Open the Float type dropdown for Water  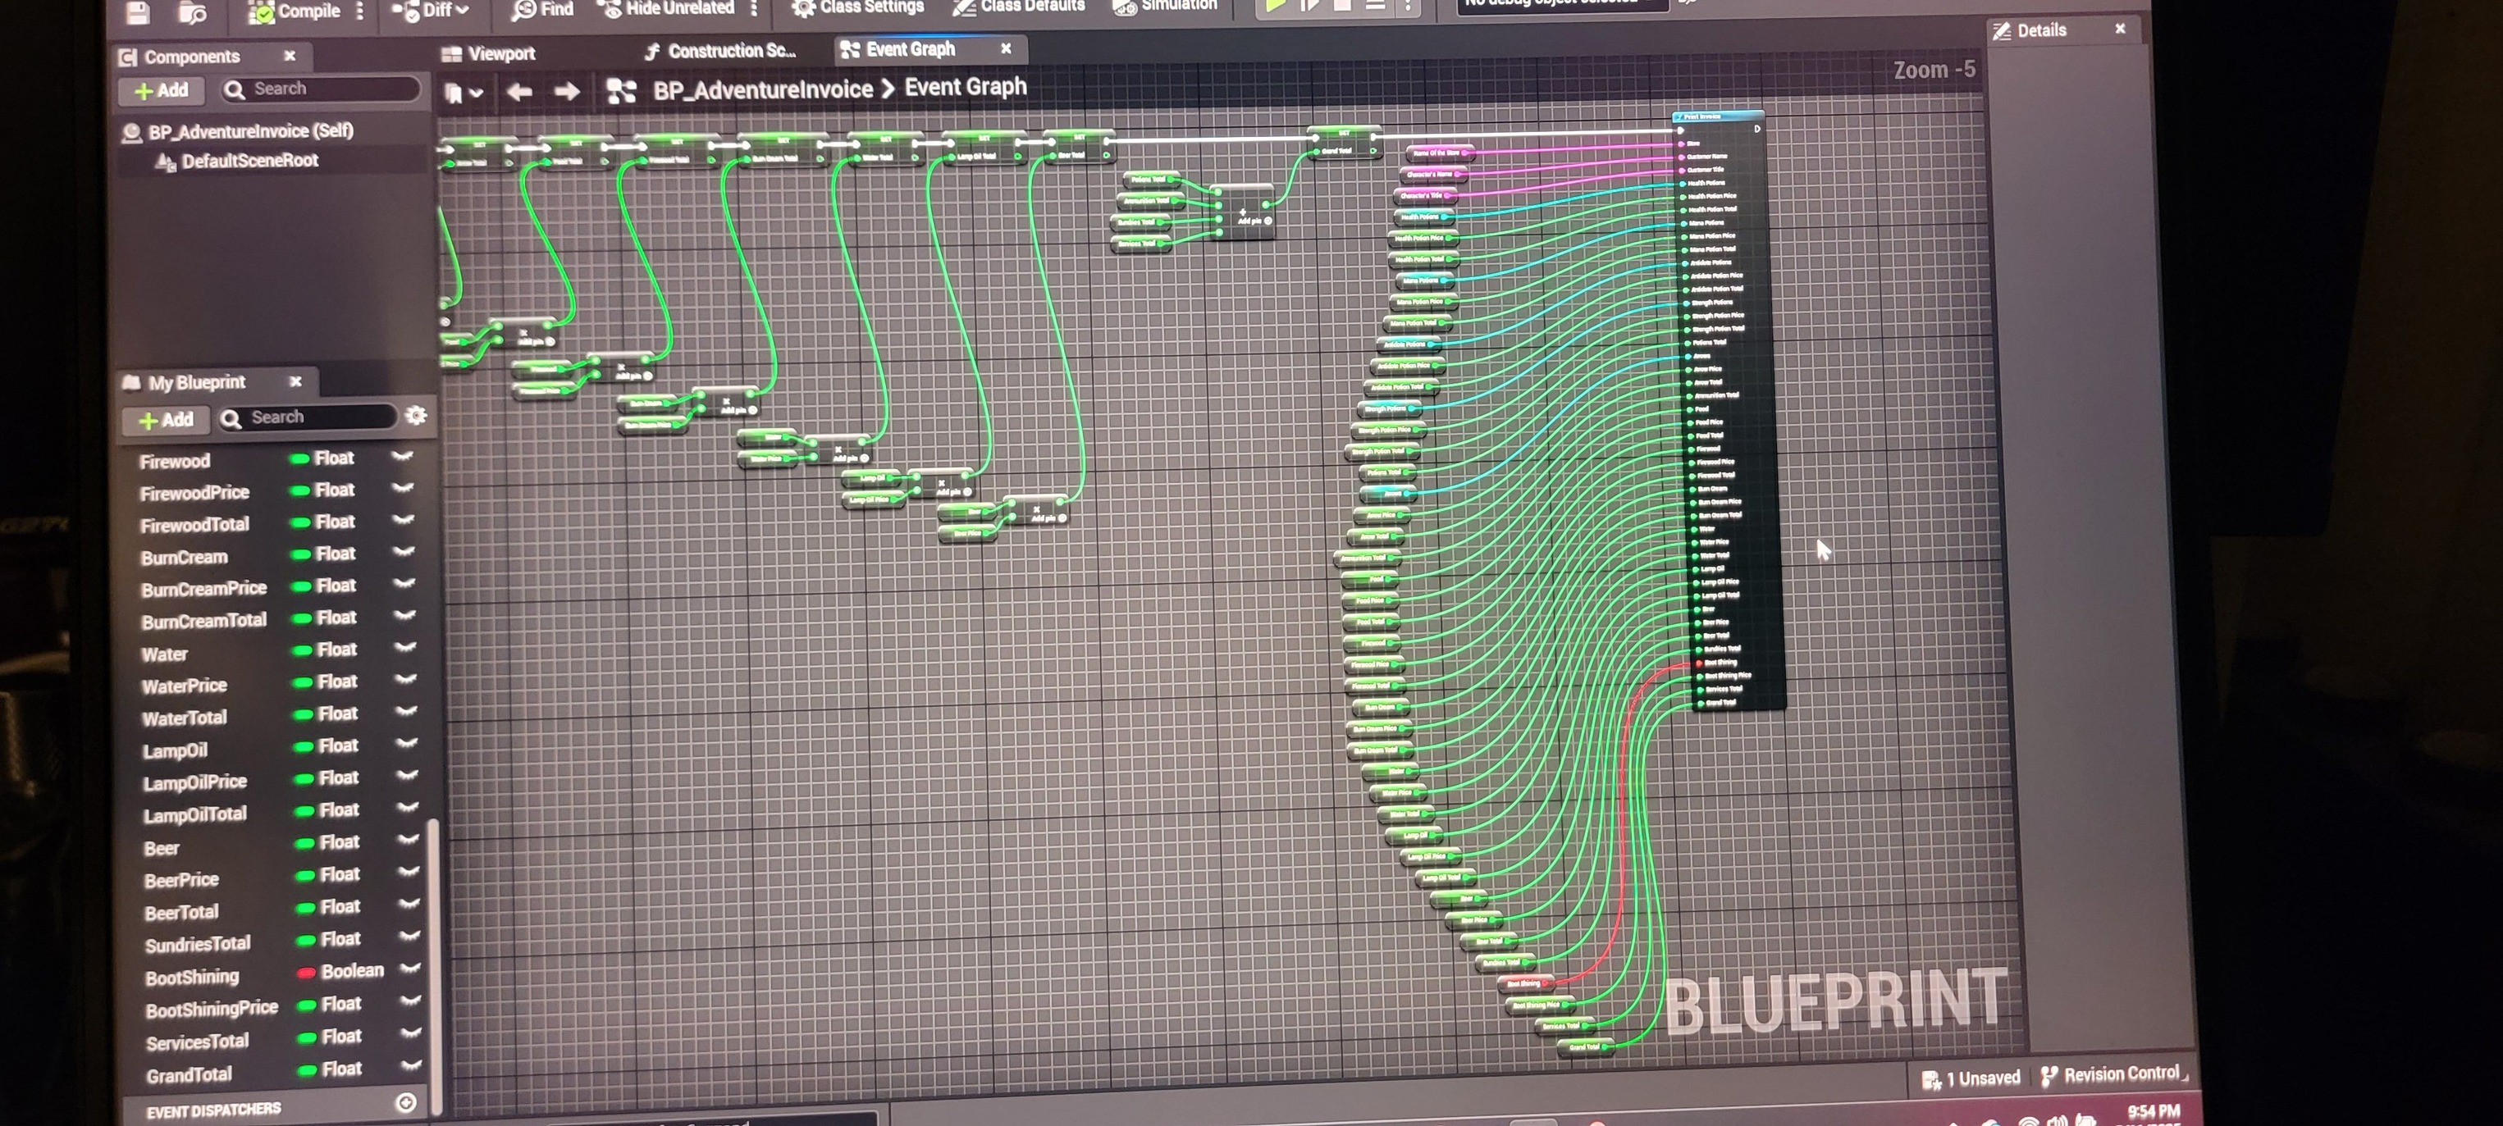pos(326,649)
